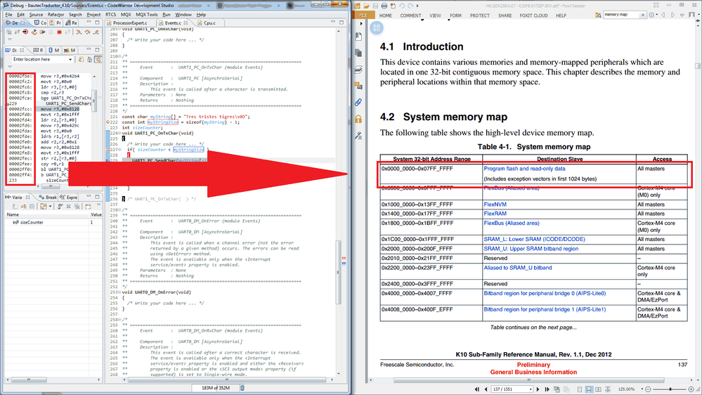
Task: Click Foxit redo arrow icon
Action: pyautogui.click(x=410, y=6)
